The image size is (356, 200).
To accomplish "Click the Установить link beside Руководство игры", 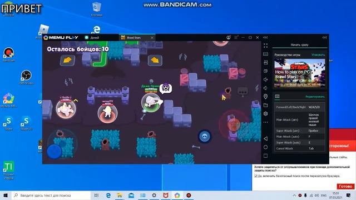I will [x=318, y=55].
